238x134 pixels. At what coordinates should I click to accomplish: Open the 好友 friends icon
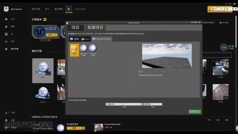click(6, 41)
